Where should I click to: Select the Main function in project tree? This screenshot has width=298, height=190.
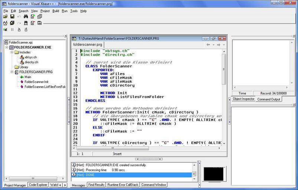(x=27, y=77)
